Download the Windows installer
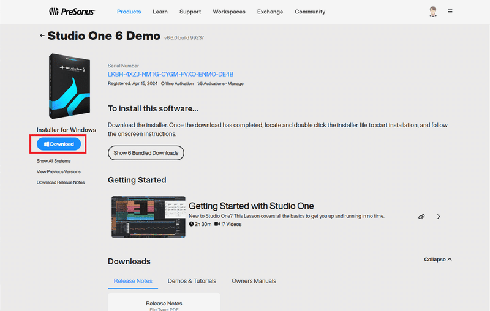This screenshot has width=490, height=311. pyautogui.click(x=59, y=144)
